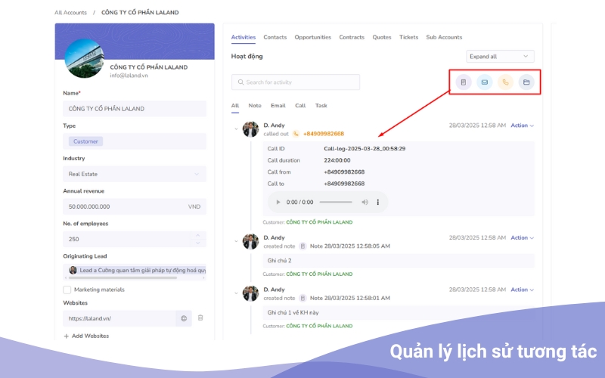The height and width of the screenshot is (378, 605).
Task: Click phone number +84909982668 link in called out
Action: click(x=324, y=134)
